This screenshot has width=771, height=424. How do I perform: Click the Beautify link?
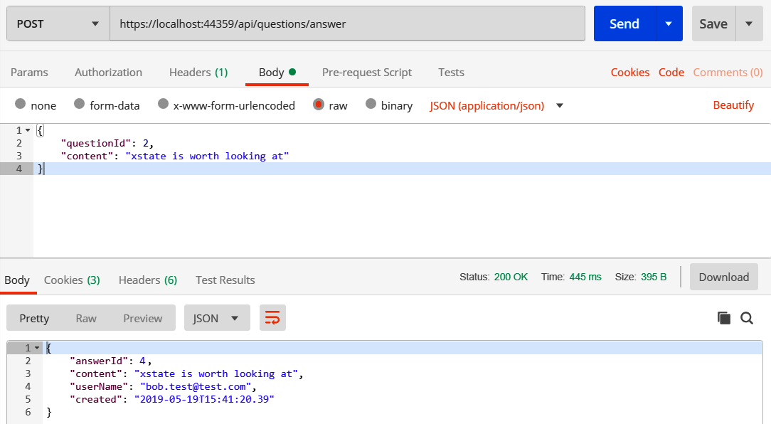tap(733, 105)
